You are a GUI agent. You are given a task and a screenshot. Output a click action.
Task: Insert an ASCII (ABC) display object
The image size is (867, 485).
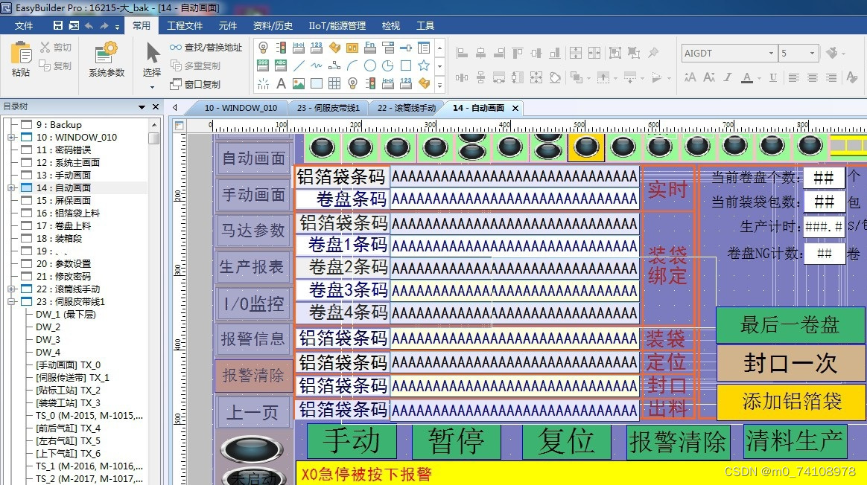[281, 65]
